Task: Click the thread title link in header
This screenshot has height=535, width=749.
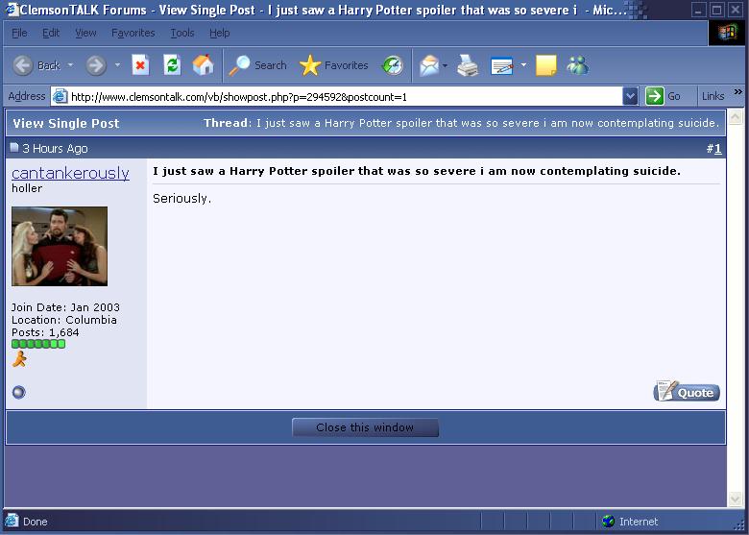Action: click(487, 123)
